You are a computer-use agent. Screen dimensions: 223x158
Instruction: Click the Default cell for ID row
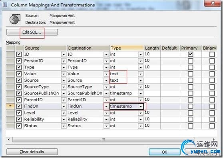tap(170, 54)
